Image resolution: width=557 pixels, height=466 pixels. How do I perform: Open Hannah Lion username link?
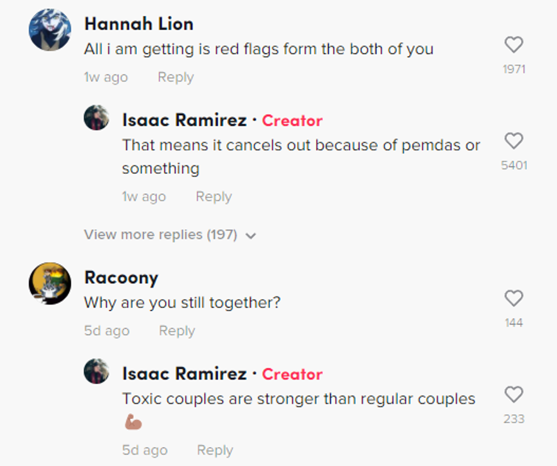tap(139, 24)
